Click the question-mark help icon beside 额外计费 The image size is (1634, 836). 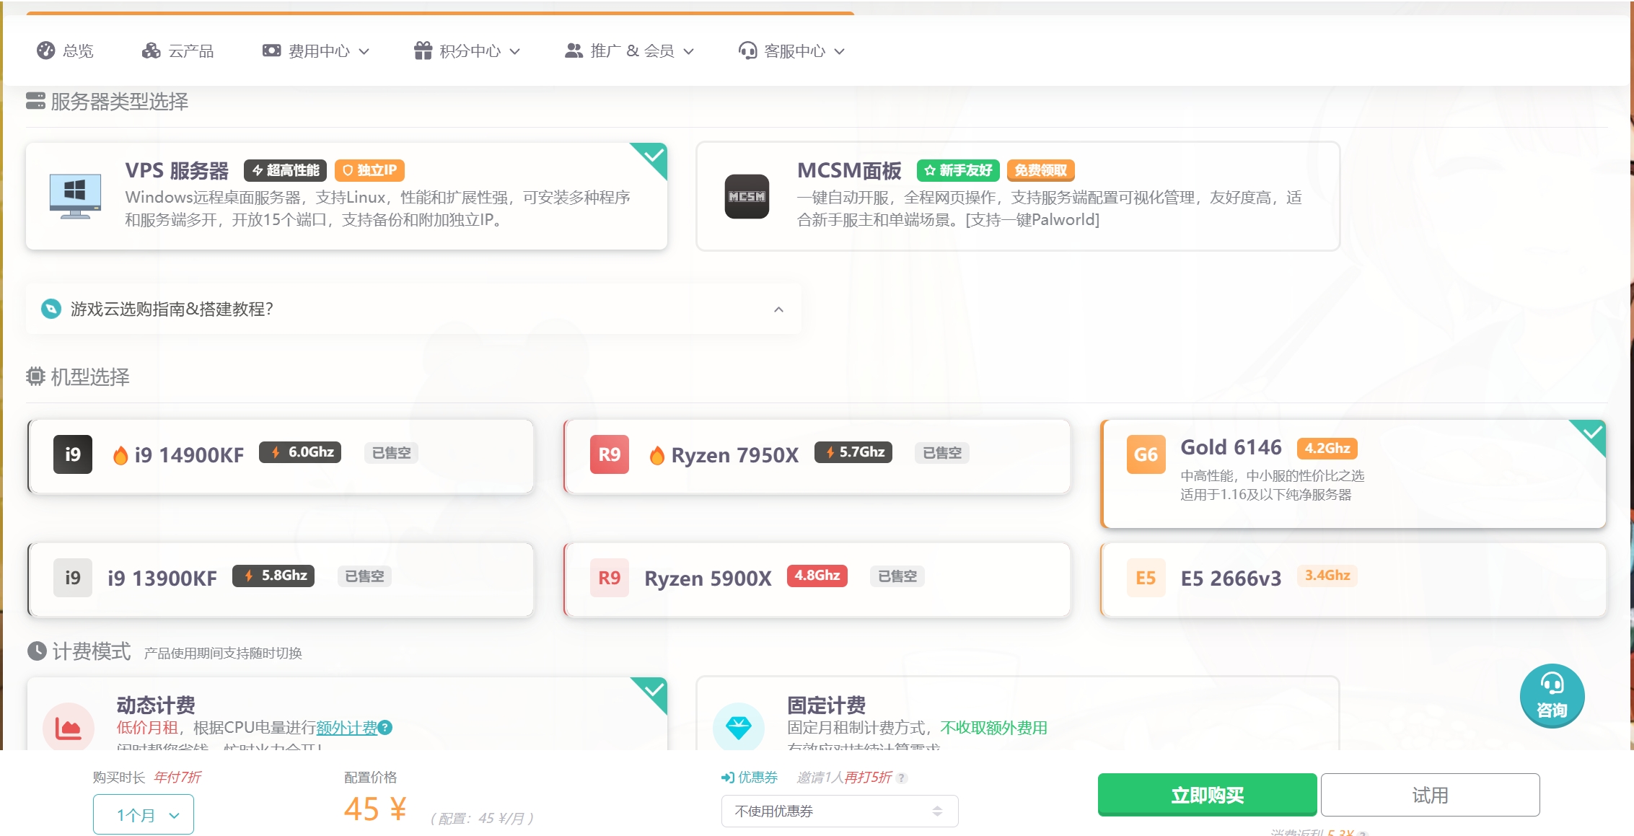click(x=387, y=729)
